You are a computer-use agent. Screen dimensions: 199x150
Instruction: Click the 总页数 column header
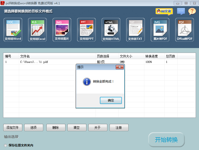[x=171, y=56]
